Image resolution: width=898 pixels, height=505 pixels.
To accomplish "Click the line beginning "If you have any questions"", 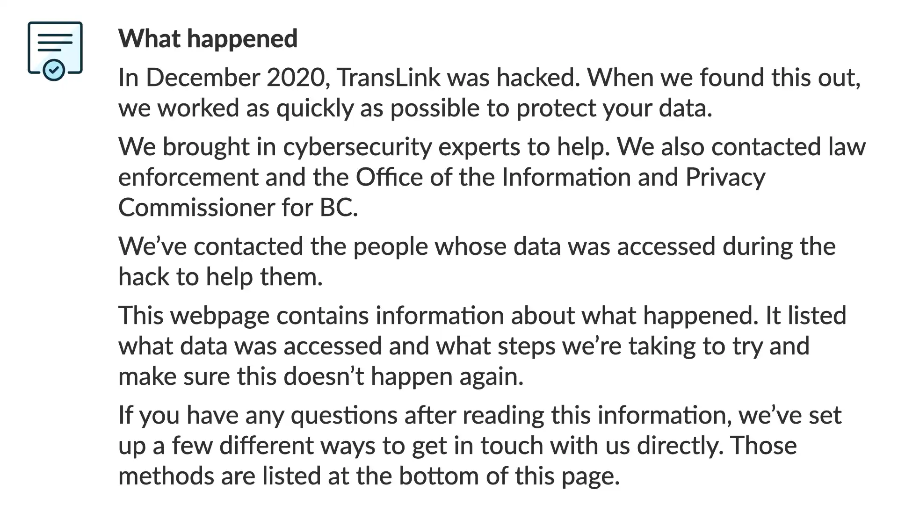I will [x=480, y=415].
